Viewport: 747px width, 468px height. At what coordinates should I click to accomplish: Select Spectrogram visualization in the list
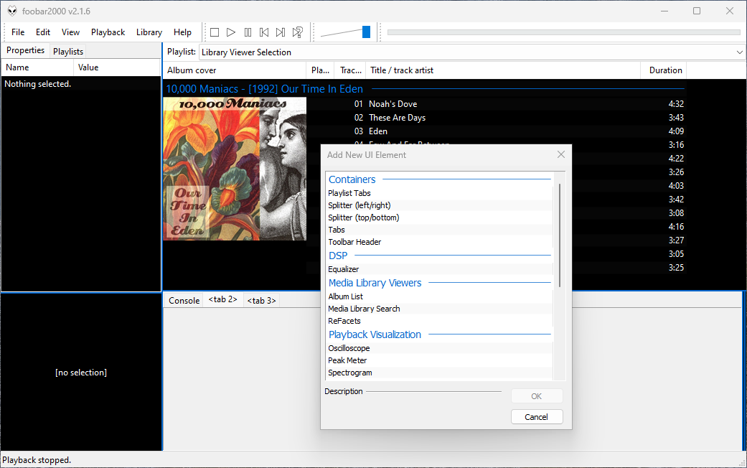tap(350, 373)
